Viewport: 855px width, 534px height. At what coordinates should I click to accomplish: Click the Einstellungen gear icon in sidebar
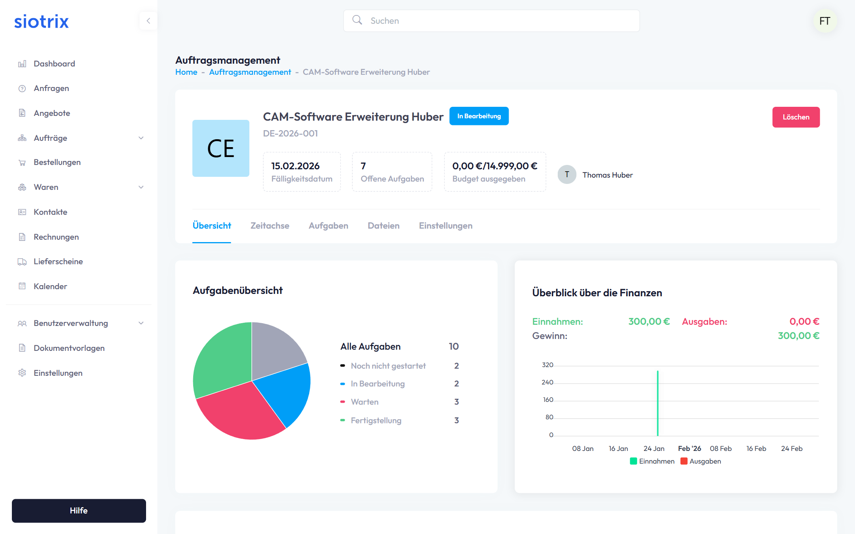coord(22,373)
